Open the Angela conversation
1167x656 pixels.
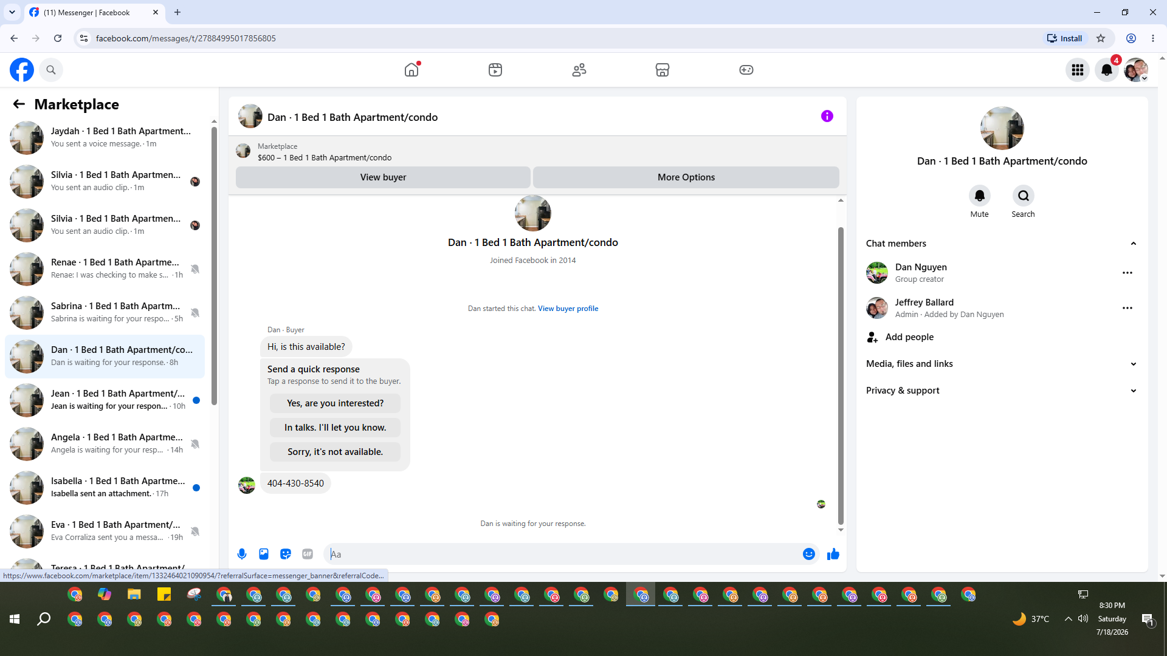(x=105, y=444)
